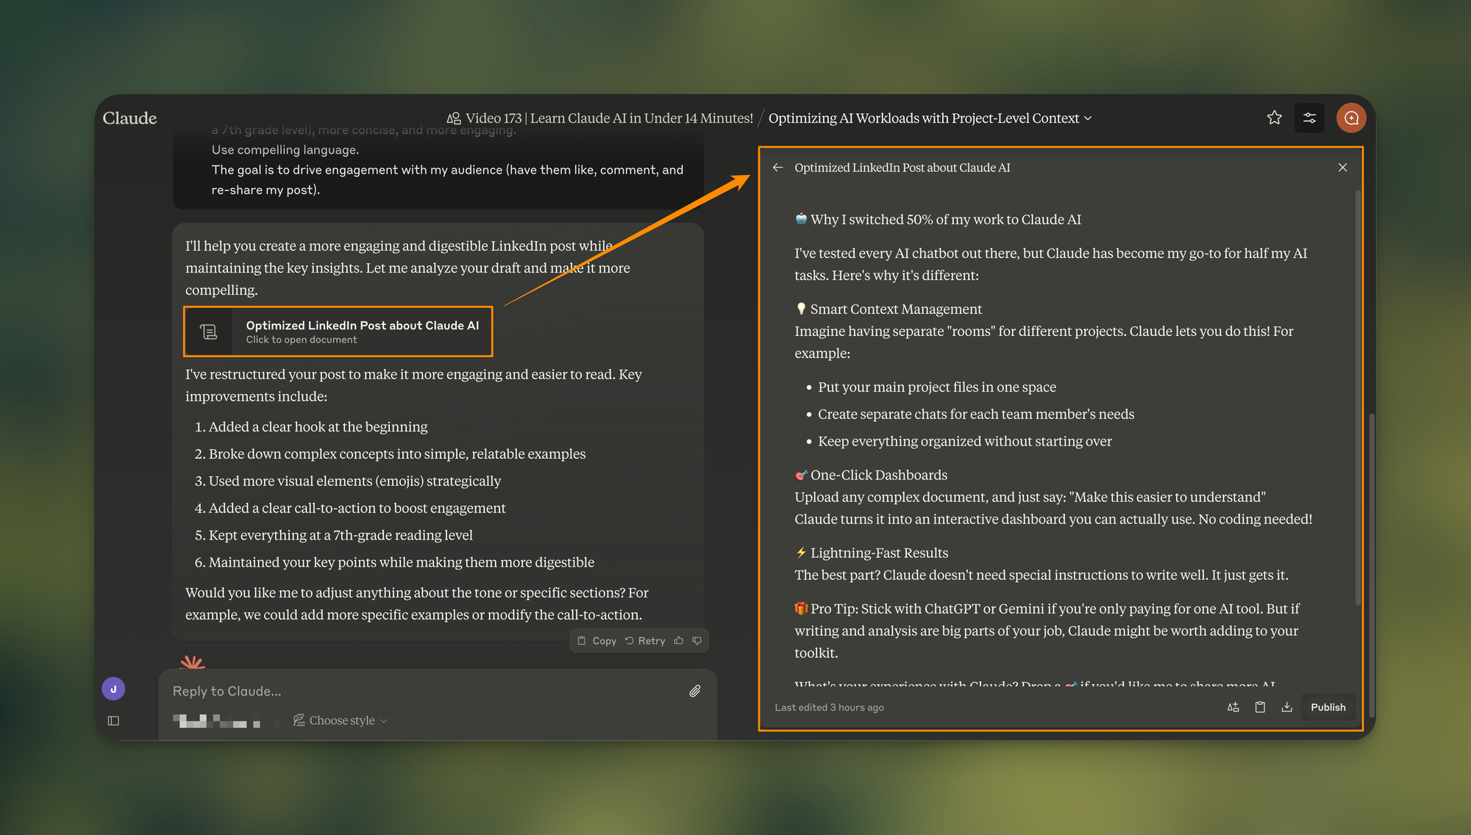Open chat controls settings icon

(1309, 118)
